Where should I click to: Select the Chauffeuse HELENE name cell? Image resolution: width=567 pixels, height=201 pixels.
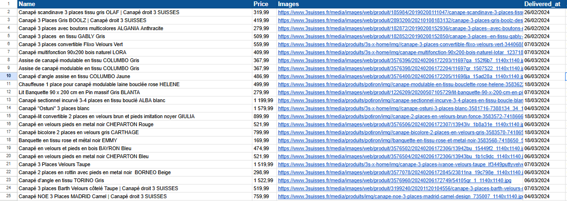[134, 84]
